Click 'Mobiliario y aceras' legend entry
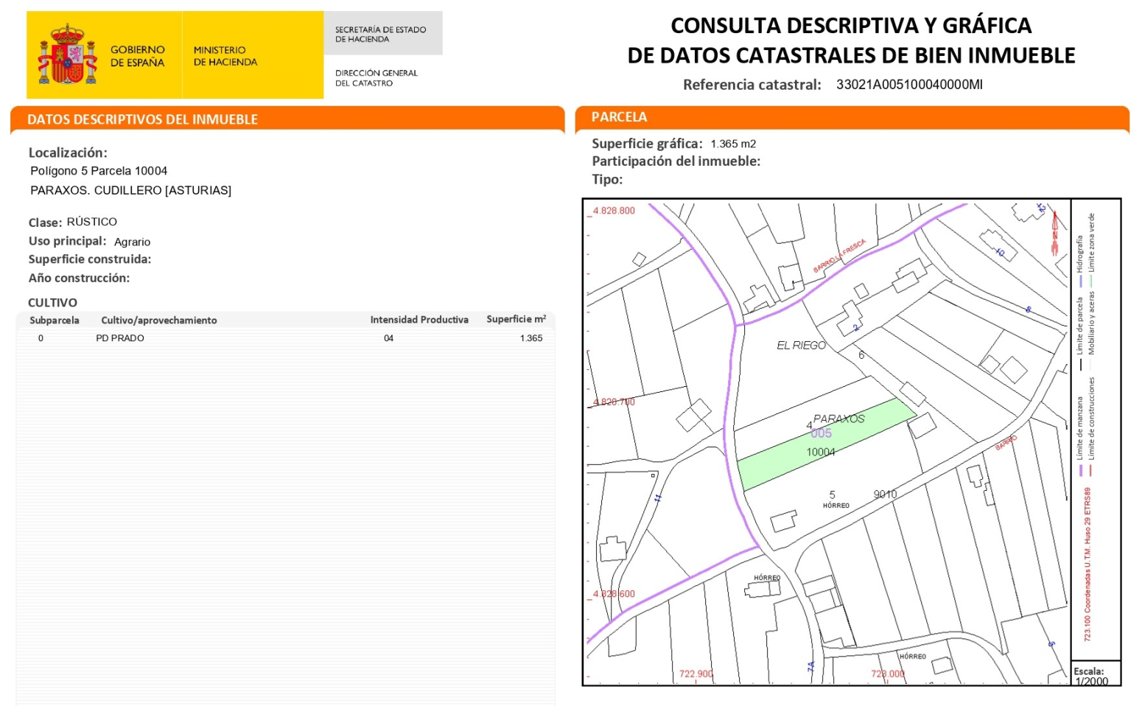The width and height of the screenshot is (1142, 706). (1091, 332)
